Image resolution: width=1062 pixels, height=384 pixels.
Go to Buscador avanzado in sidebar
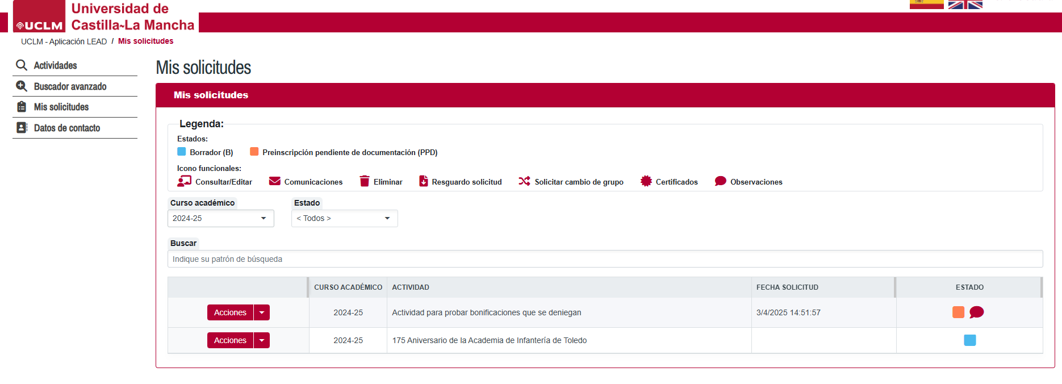pos(70,86)
